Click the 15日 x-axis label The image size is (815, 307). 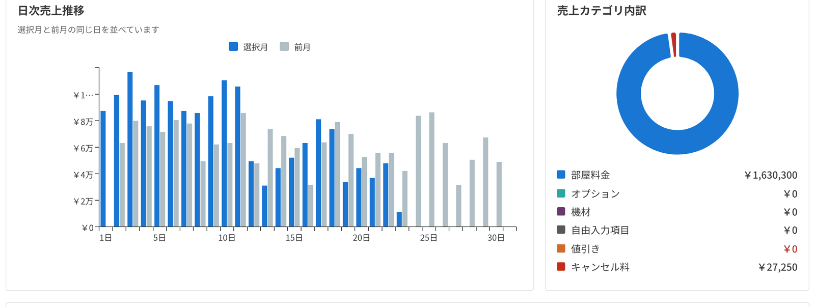(x=294, y=238)
